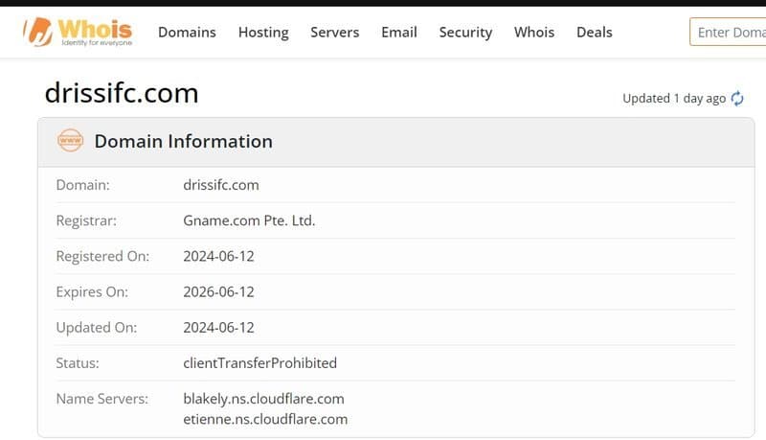Click the refresh update icon
Viewport: 766px width, 440px height.
click(x=737, y=98)
